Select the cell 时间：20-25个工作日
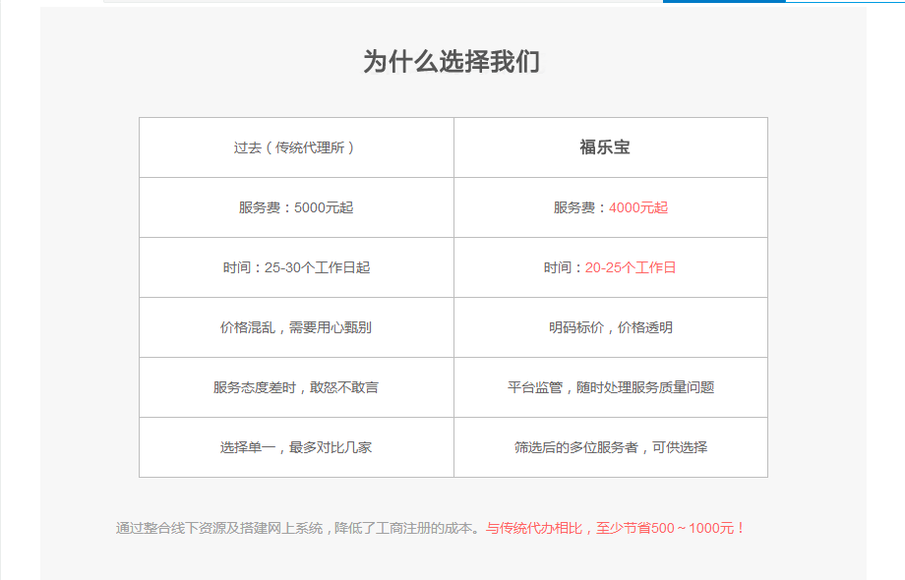The image size is (905, 580). [611, 267]
